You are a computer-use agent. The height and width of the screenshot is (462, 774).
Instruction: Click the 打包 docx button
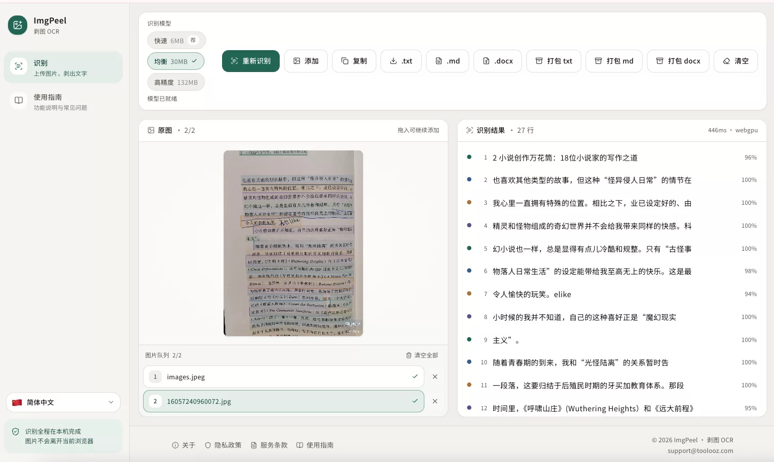click(x=678, y=61)
